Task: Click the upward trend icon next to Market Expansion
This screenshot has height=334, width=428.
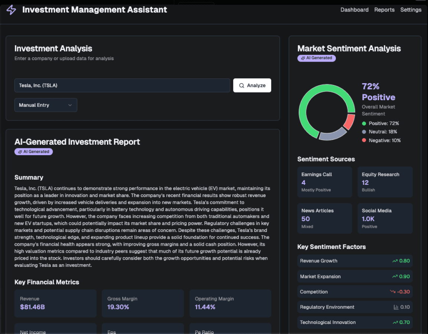Action: click(395, 276)
